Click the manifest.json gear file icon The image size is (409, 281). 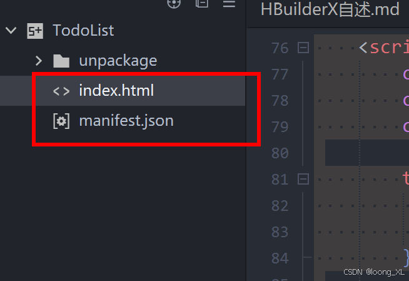[x=61, y=121]
